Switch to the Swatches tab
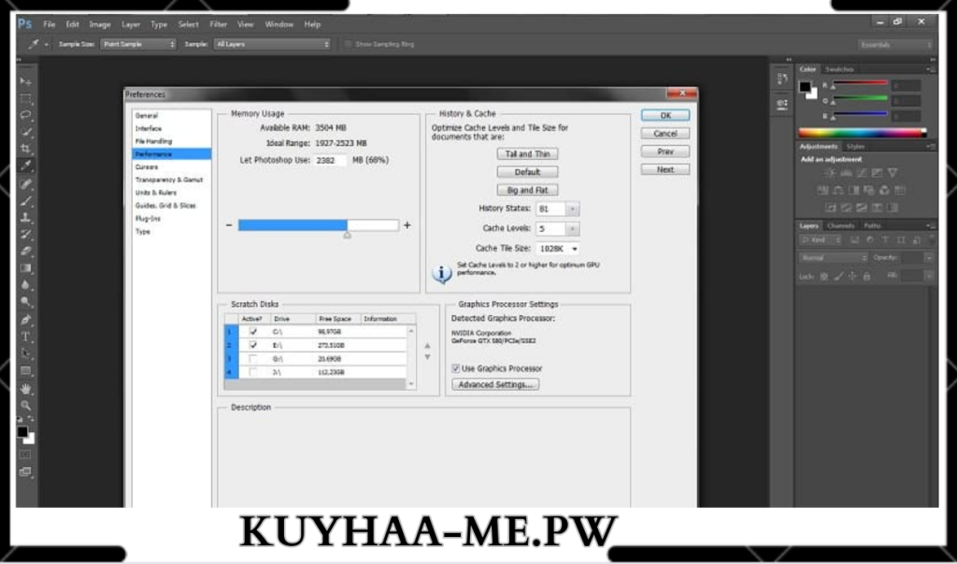This screenshot has width=957, height=564. 838,69
